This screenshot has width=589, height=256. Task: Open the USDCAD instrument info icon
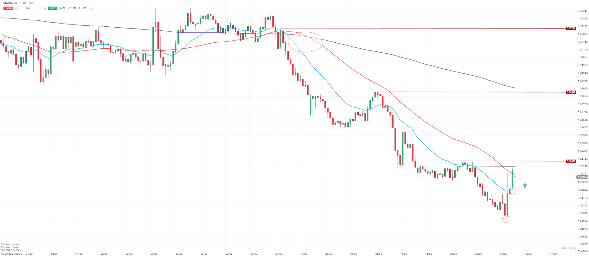pyautogui.click(x=24, y=3)
